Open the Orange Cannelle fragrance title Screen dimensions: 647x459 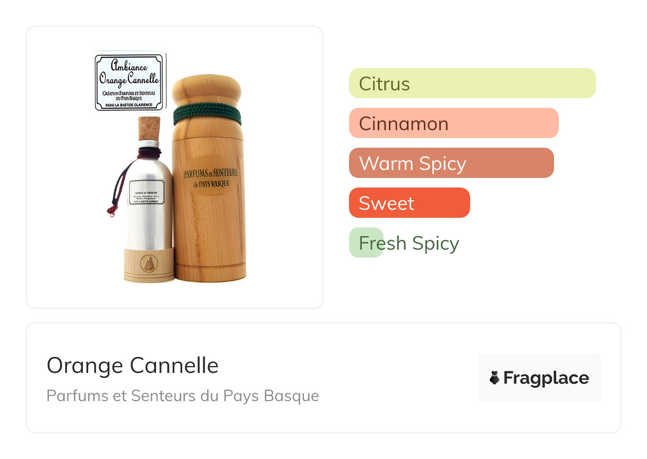[132, 365]
